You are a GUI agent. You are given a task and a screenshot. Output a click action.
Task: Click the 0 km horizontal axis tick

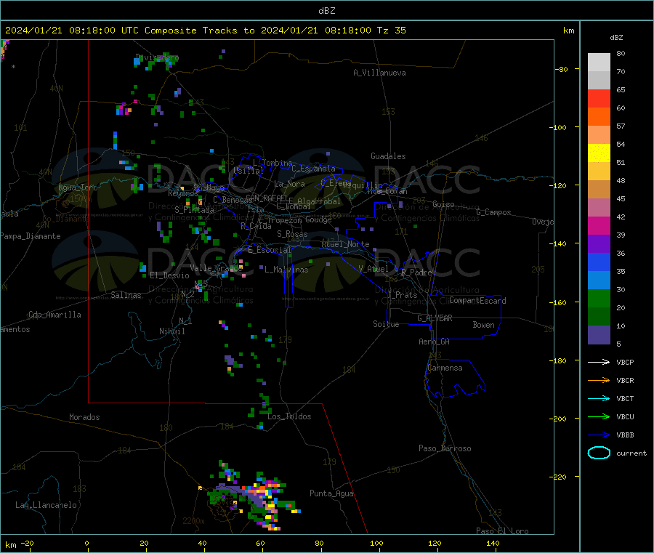point(86,543)
